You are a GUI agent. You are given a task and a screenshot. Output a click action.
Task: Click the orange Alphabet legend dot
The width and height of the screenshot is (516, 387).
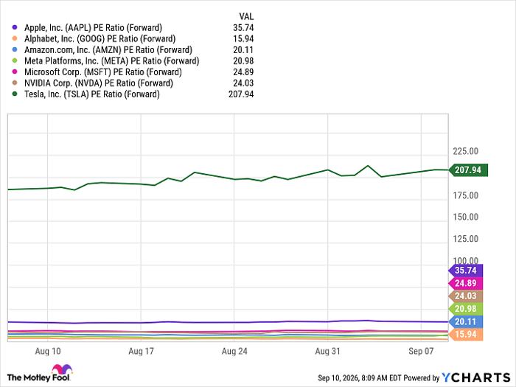[15, 38]
